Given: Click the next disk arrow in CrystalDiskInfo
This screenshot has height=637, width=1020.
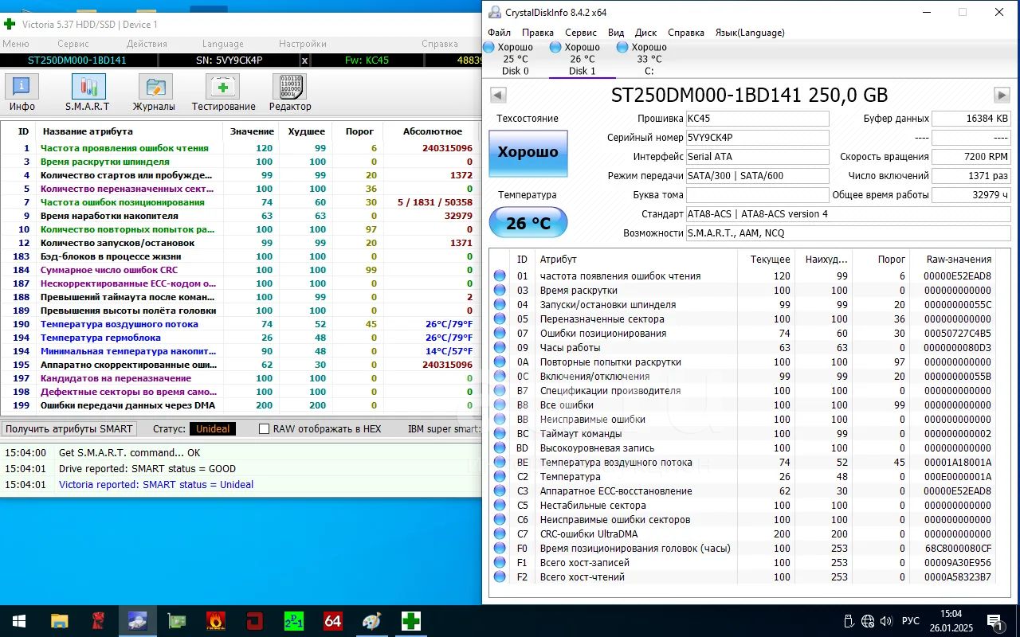Looking at the screenshot, I should pos(1002,95).
